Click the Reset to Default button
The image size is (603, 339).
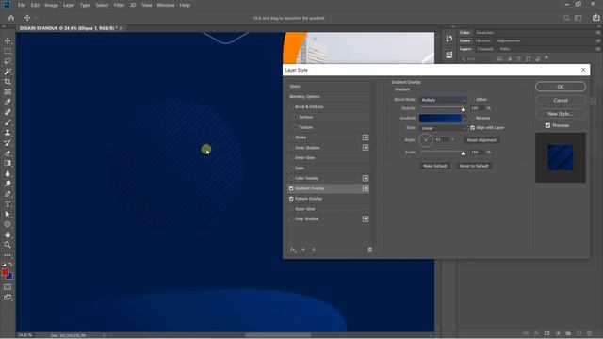(474, 166)
